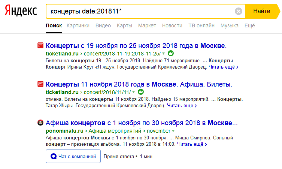Click into the search query input field
This screenshot has height=169, width=282.
139,11
